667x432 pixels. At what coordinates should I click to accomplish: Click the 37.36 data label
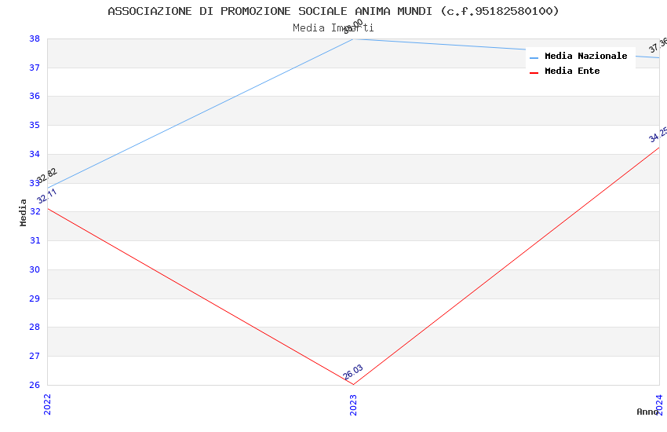pos(658,45)
